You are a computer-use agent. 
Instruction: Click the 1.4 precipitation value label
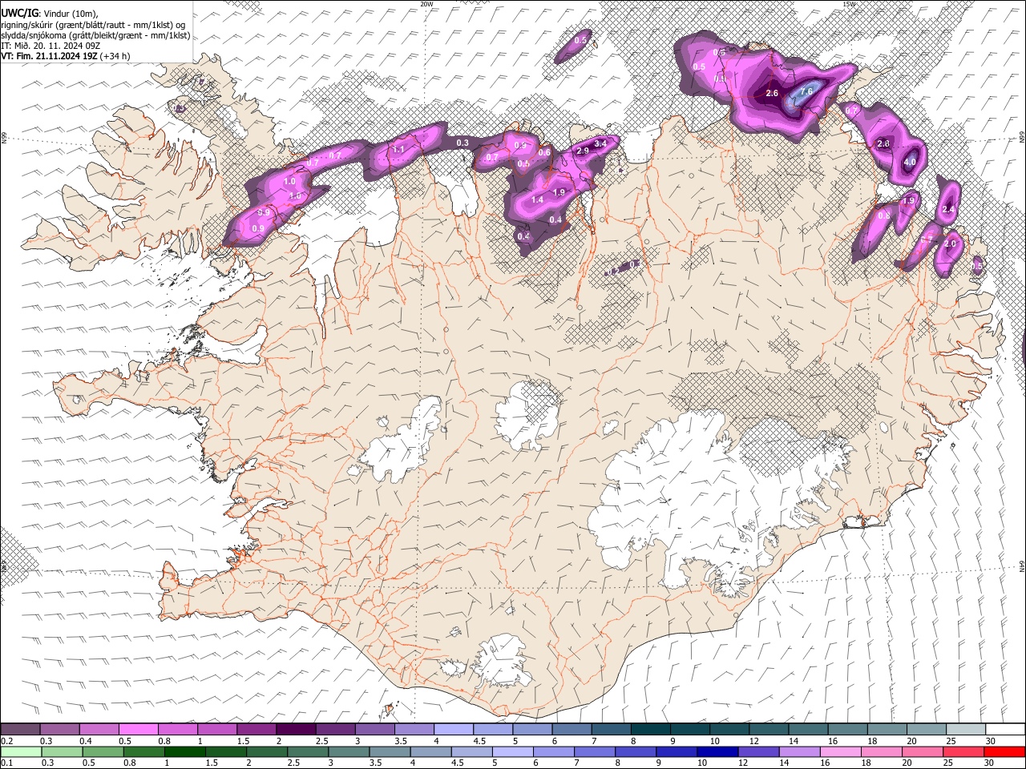[538, 199]
